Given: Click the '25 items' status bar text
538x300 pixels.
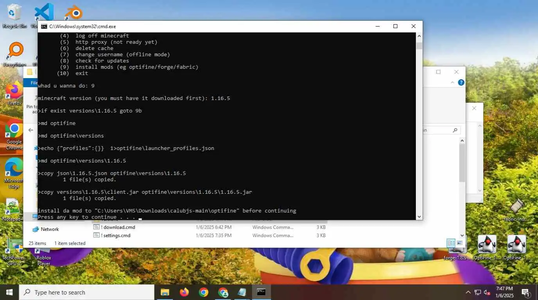Looking at the screenshot, I should 37,243.
